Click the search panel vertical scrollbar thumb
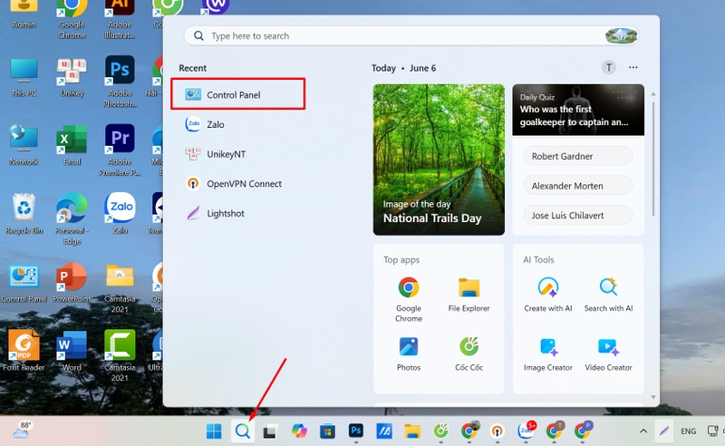Viewport: 725px width, 446px height. pos(652,159)
